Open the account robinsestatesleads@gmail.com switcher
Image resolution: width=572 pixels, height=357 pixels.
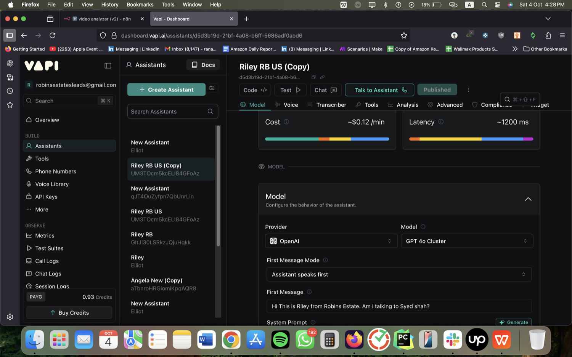click(71, 85)
